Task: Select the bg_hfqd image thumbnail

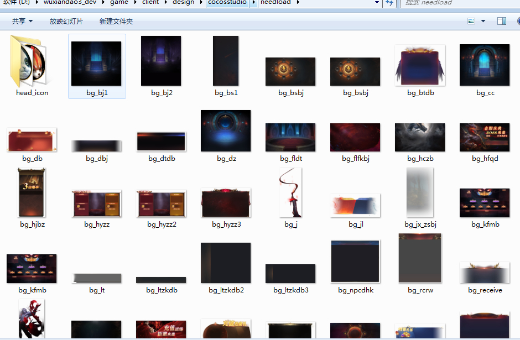Action: 485,137
